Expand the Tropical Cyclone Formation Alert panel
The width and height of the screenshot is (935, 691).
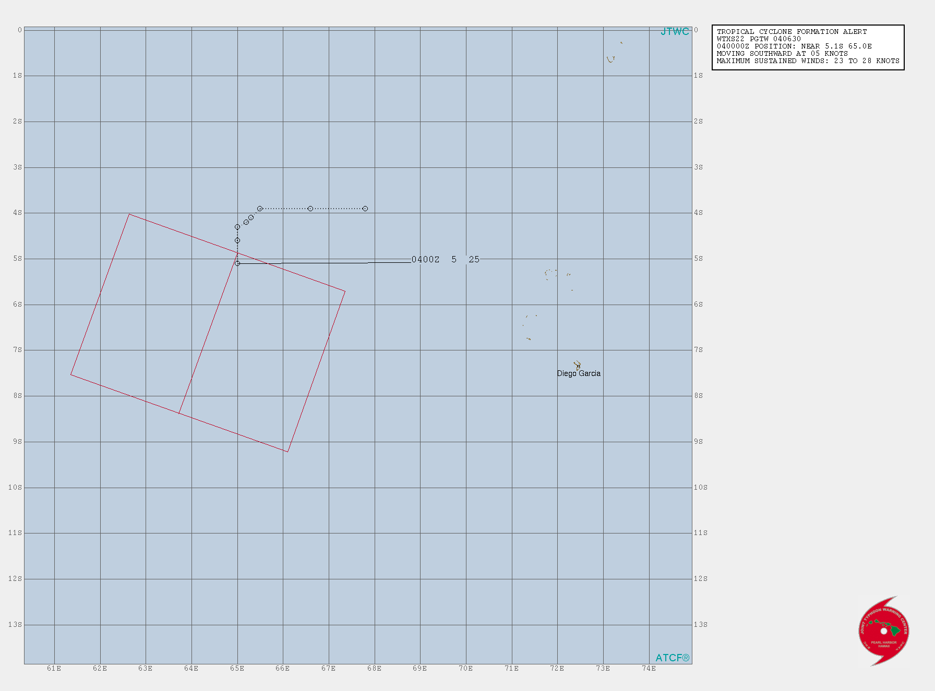click(x=791, y=31)
